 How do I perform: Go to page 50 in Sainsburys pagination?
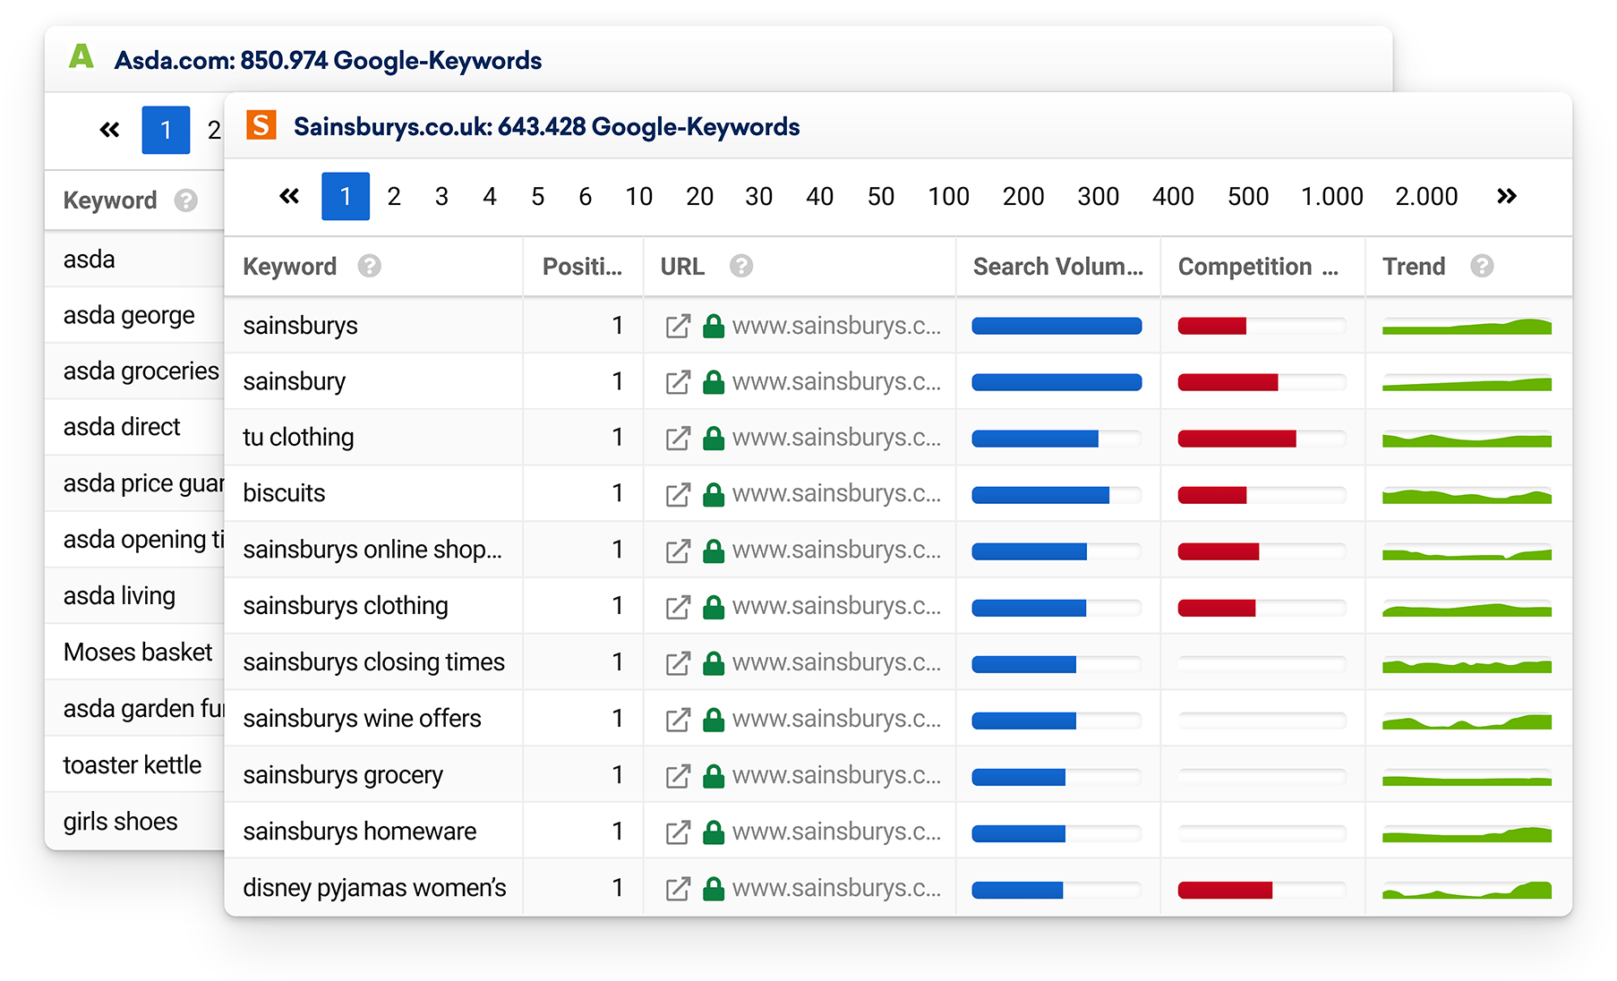(x=881, y=196)
